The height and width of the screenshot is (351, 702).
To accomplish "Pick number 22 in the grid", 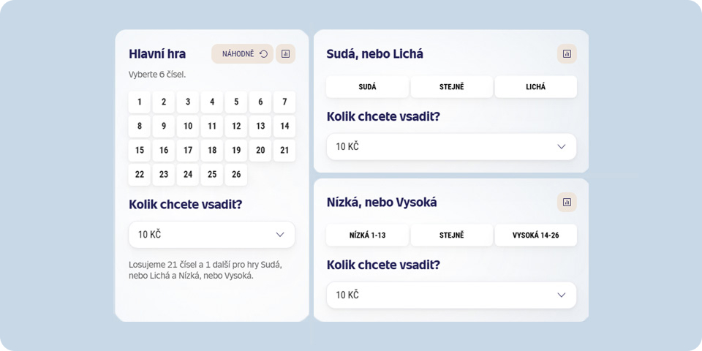I will pyautogui.click(x=139, y=175).
